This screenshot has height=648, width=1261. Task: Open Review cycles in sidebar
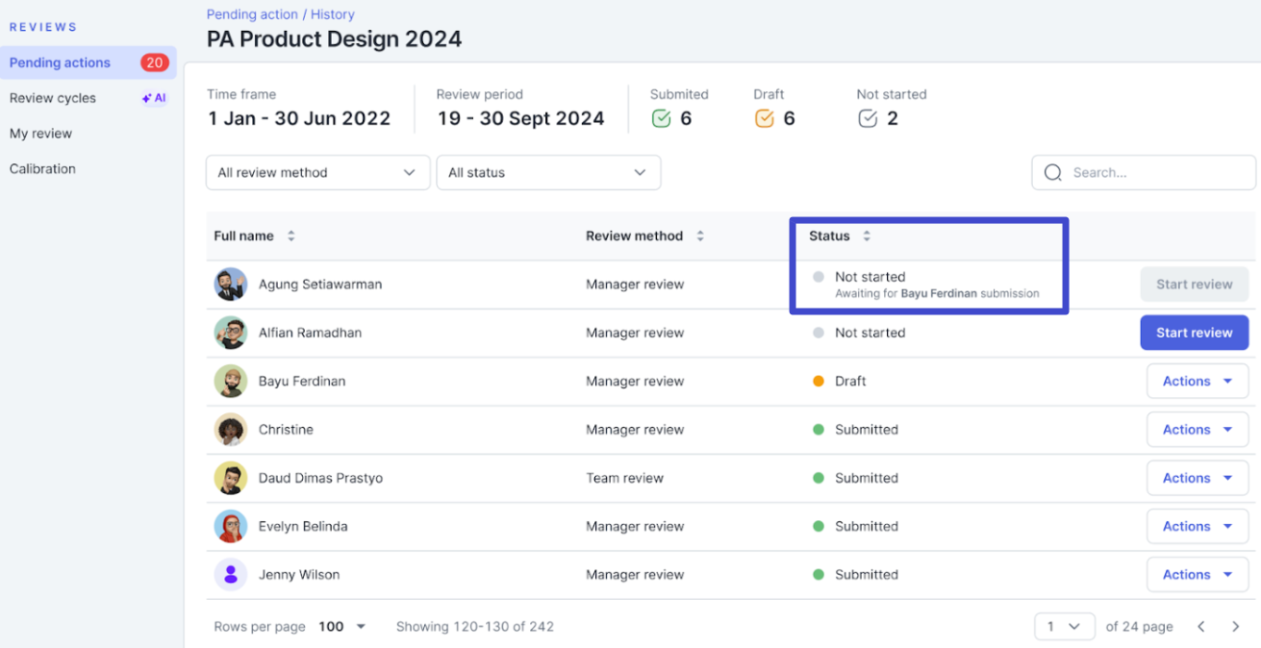tap(53, 98)
